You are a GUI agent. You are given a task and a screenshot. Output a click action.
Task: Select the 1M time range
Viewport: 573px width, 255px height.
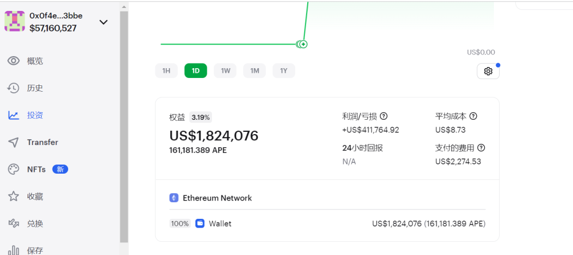[254, 71]
